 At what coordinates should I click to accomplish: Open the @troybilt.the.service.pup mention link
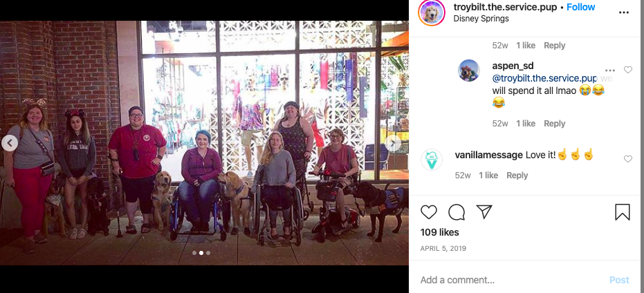point(544,78)
